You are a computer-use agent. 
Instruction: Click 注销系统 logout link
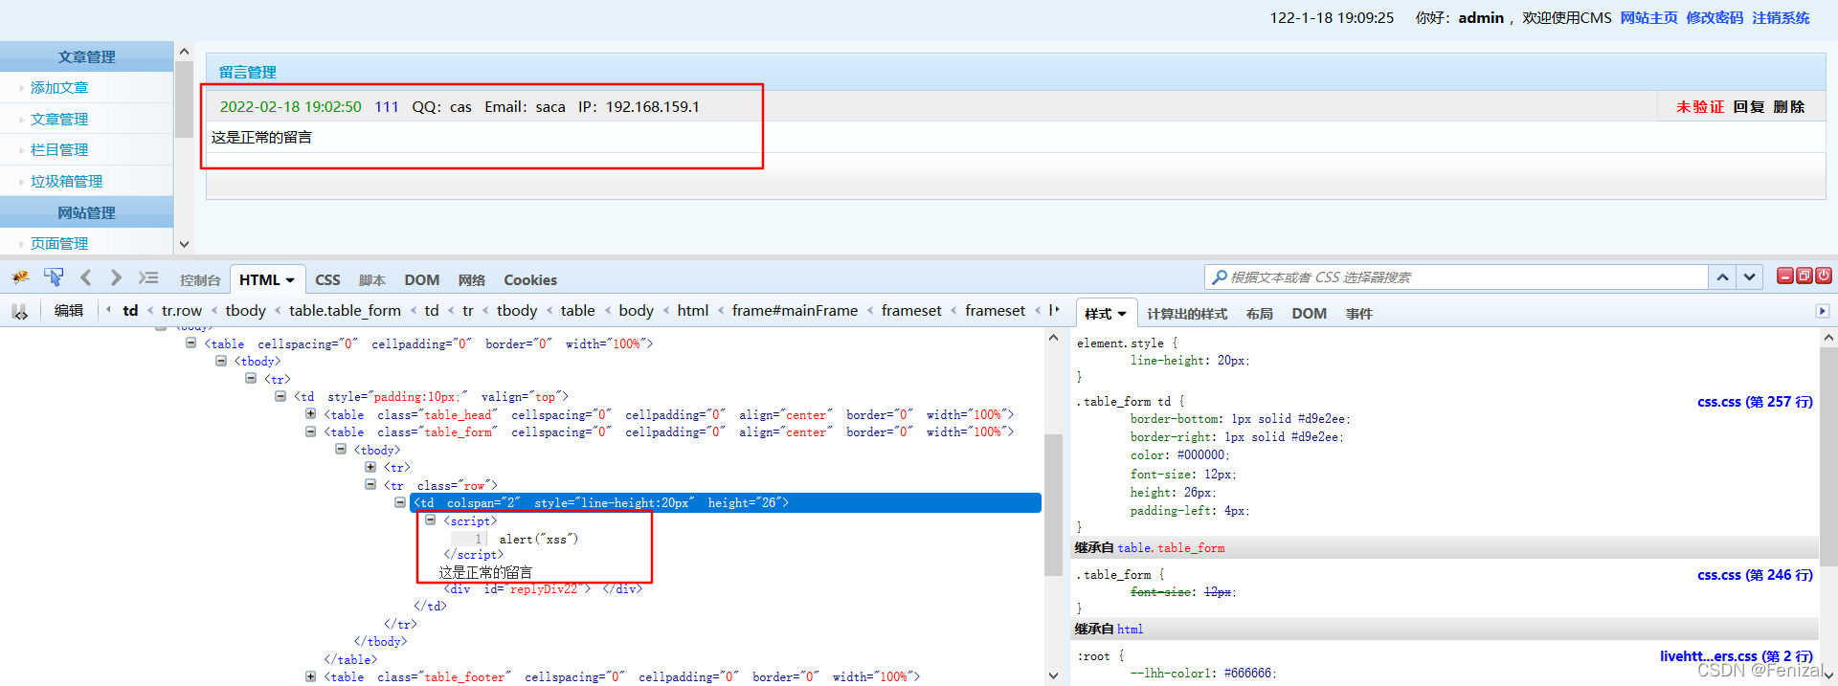1781,18
